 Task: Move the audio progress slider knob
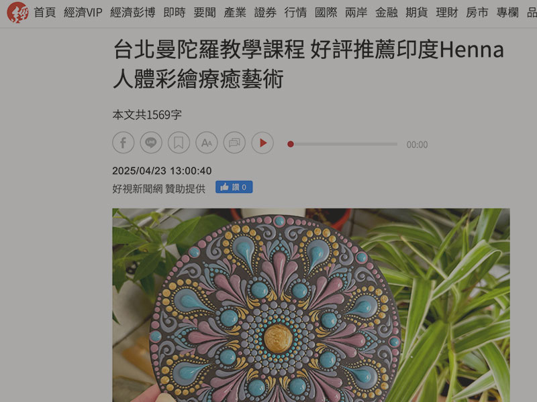[291, 144]
